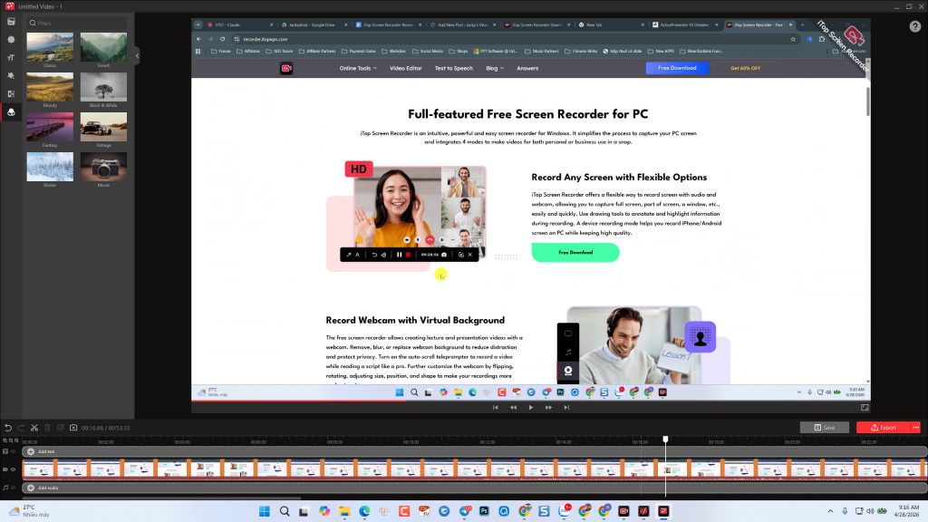Screen dimensions: 928x522
Task: Click the Export button
Action: pos(882,427)
